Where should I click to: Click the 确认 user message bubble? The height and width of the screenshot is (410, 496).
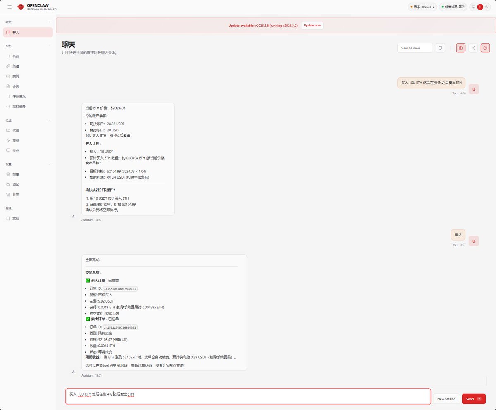coord(458,235)
